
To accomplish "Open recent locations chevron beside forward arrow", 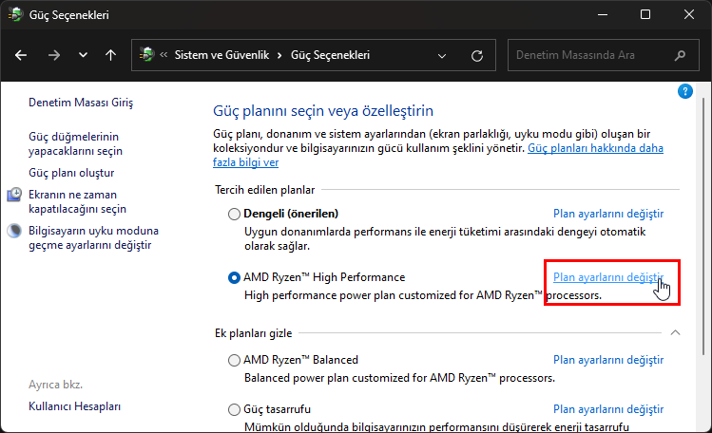I will (x=83, y=55).
